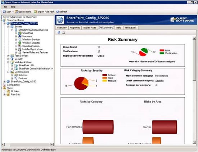Click the tree pane's right scroll arrow
The height and width of the screenshot is (152, 198).
[x=51, y=144]
